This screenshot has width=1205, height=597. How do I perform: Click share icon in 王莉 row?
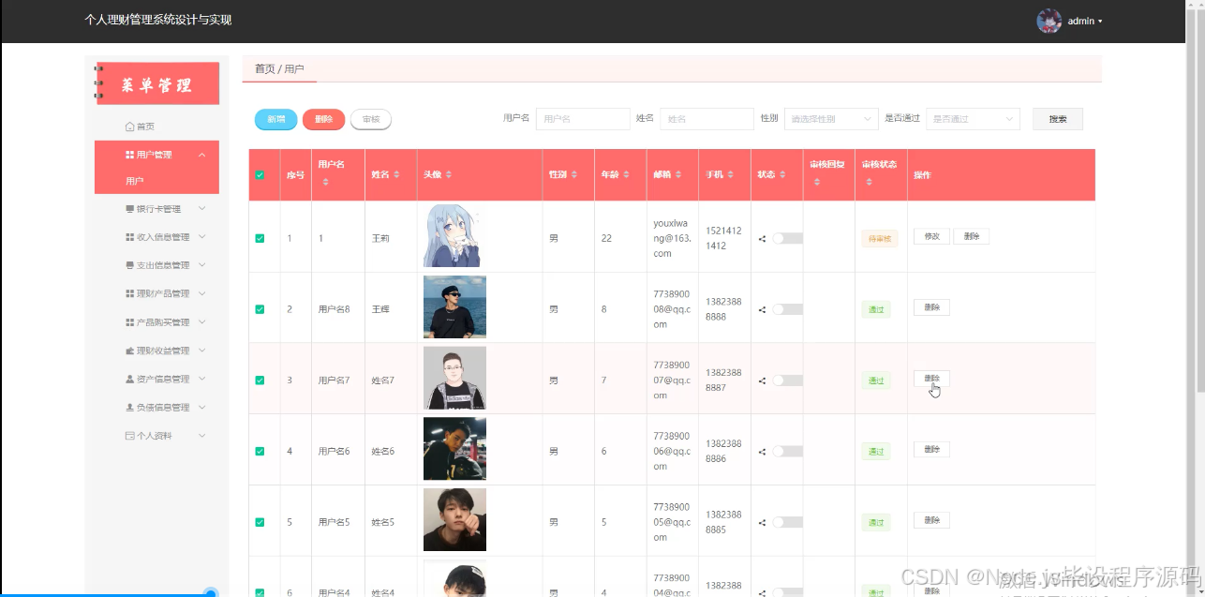point(763,239)
